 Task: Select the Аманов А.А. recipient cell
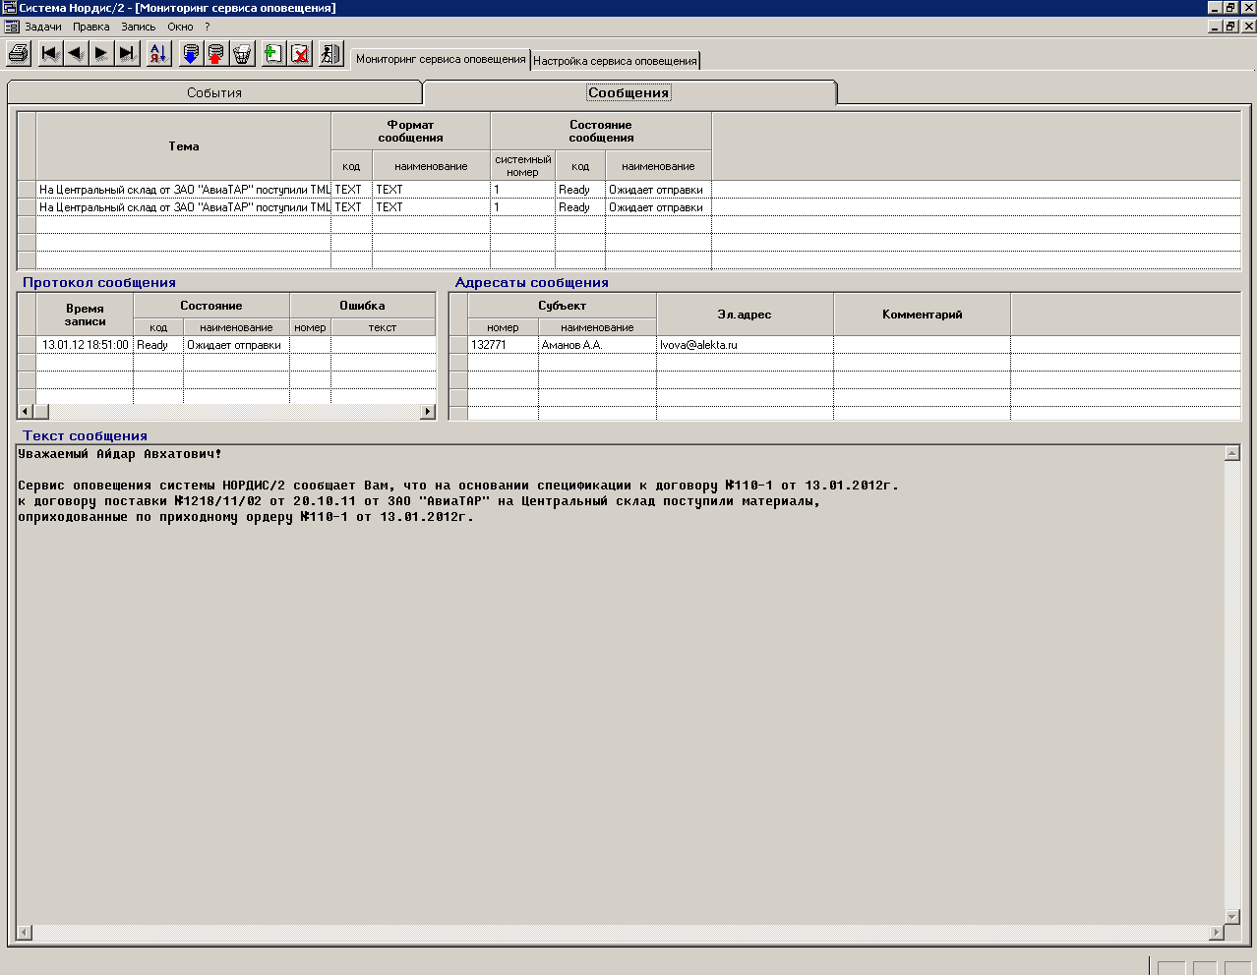click(x=597, y=345)
